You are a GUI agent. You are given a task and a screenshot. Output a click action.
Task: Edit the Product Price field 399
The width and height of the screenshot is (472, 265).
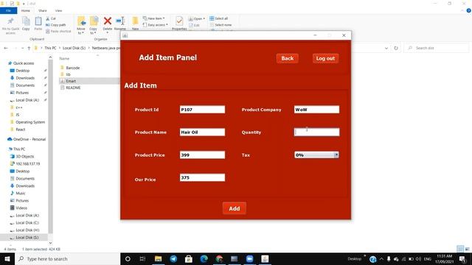(202, 155)
